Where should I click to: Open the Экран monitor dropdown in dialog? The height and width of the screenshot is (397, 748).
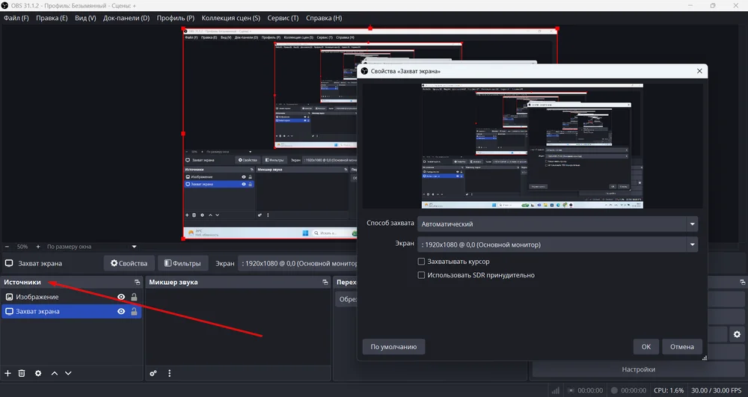pyautogui.click(x=557, y=244)
